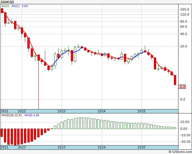
Task: Click the MACD(26,12,9) indicator label
Action: pyautogui.click(x=11, y=115)
